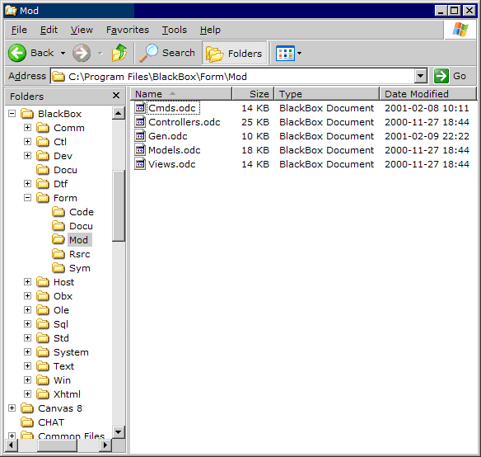Expand the System folder node

pos(28,352)
